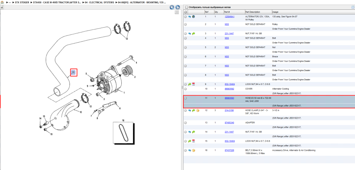Open NSS link for Ref 2 Pulley

[226, 24]
